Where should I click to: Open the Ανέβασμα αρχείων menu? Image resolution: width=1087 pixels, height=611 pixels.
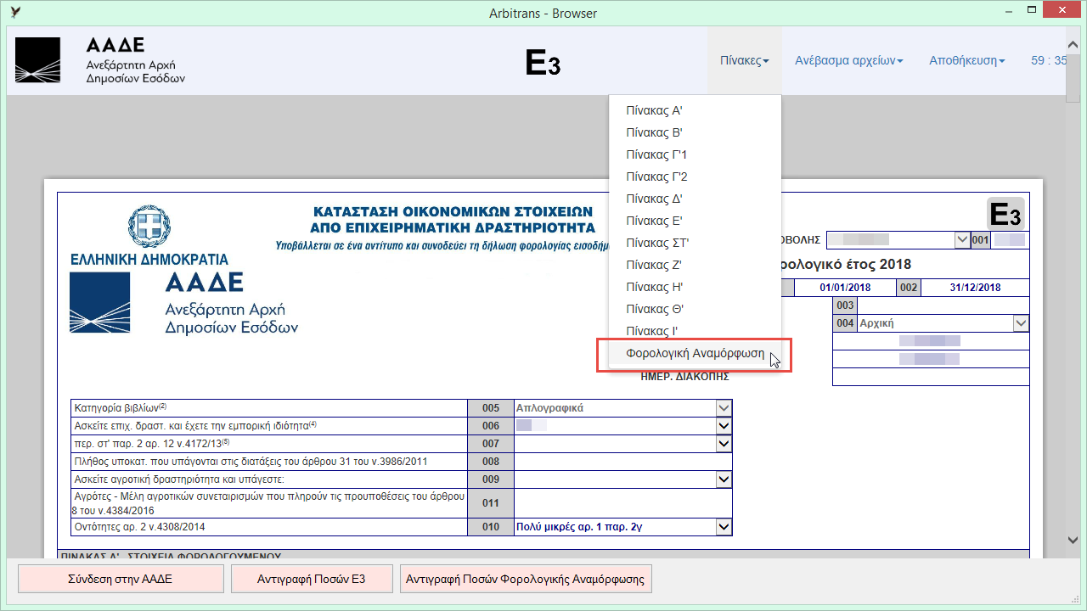[x=849, y=61]
